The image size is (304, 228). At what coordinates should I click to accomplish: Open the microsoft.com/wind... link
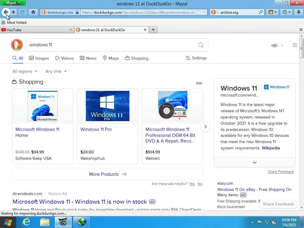[x=240, y=95]
